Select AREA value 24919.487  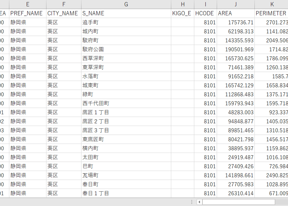236,157
